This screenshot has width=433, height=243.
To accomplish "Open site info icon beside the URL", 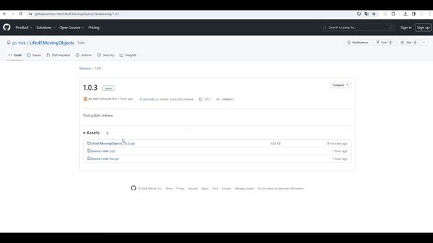I will 30,13.
